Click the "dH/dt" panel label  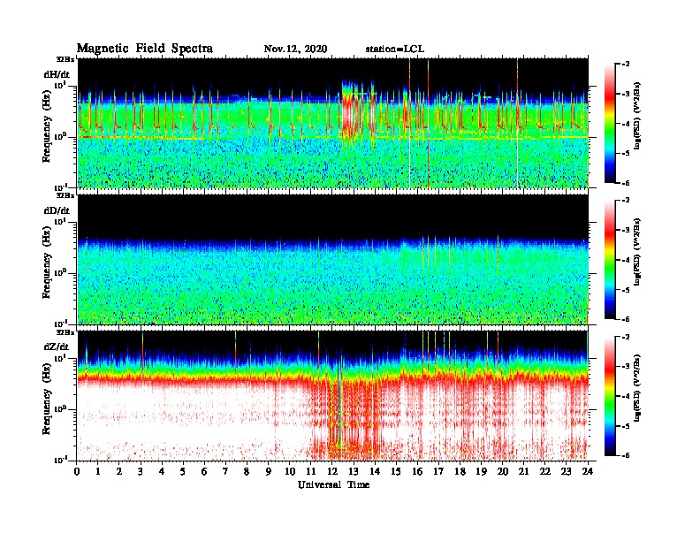click(57, 74)
